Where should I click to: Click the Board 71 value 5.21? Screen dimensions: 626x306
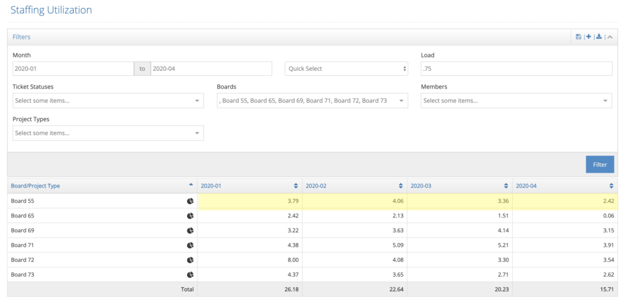503,245
